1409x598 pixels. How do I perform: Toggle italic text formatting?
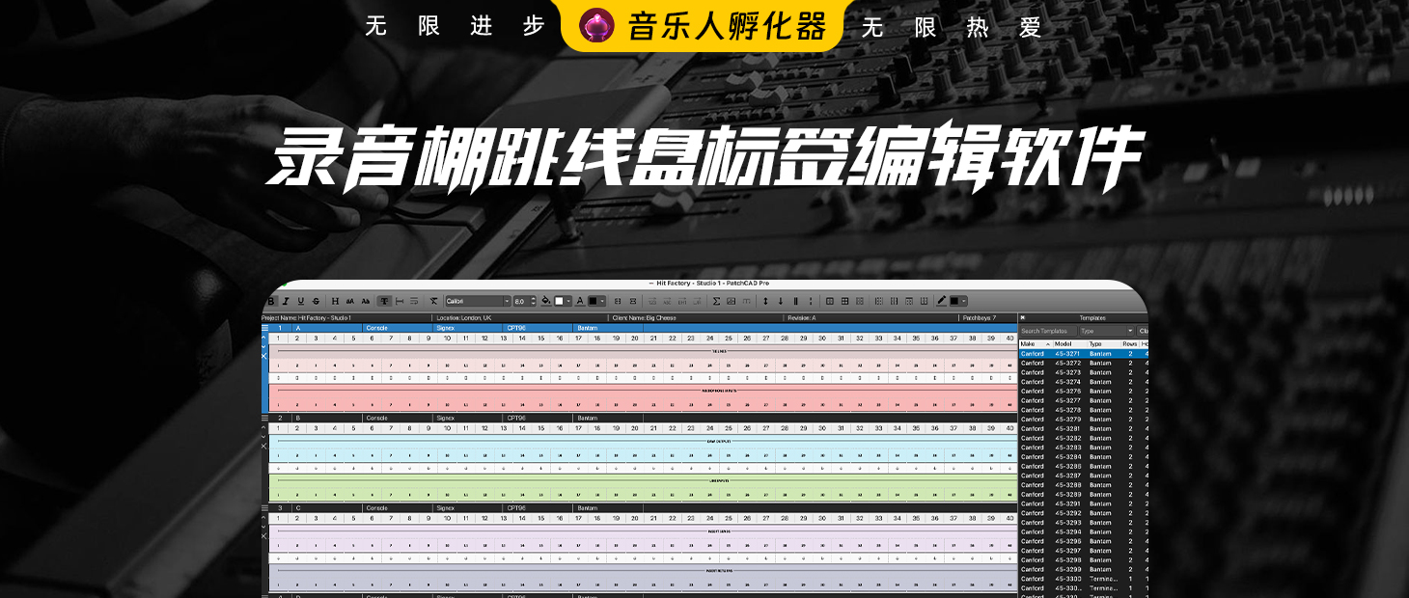click(286, 301)
